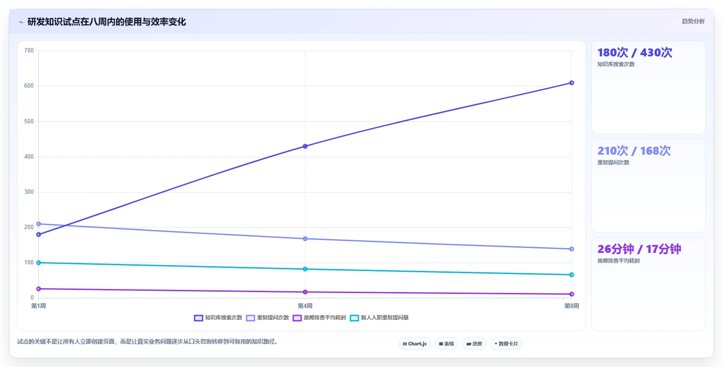Viewport: 723px width, 367px height.
Task: Click the purple 故障排查 point at 第8周
Action: click(x=572, y=294)
